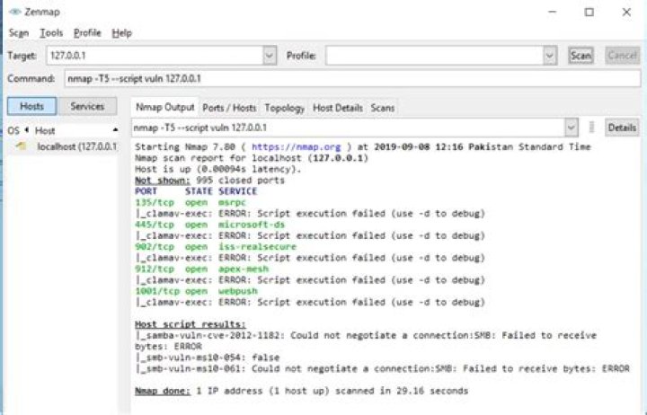
Task: Select the Services toggle button
Action: click(x=87, y=106)
